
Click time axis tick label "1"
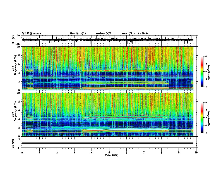pyautogui.click(x=39, y=153)
